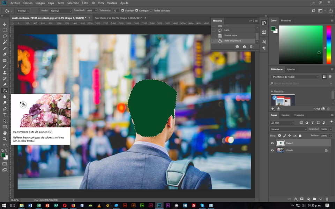Toggle Quick Mask mode icon
Image resolution: width=335 pixels, height=209 pixels.
tap(5, 164)
